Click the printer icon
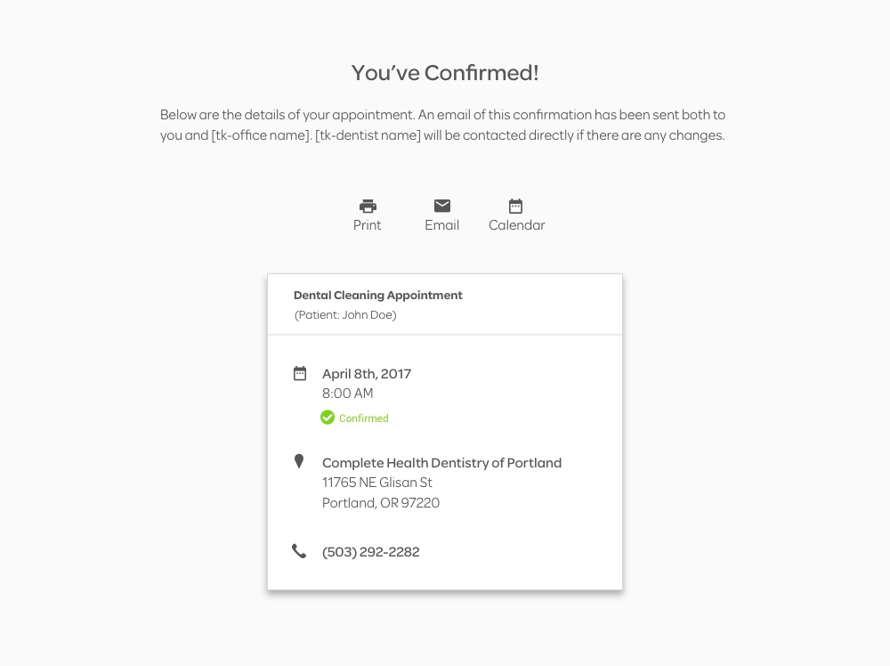This screenshot has height=666, width=890. click(x=368, y=206)
